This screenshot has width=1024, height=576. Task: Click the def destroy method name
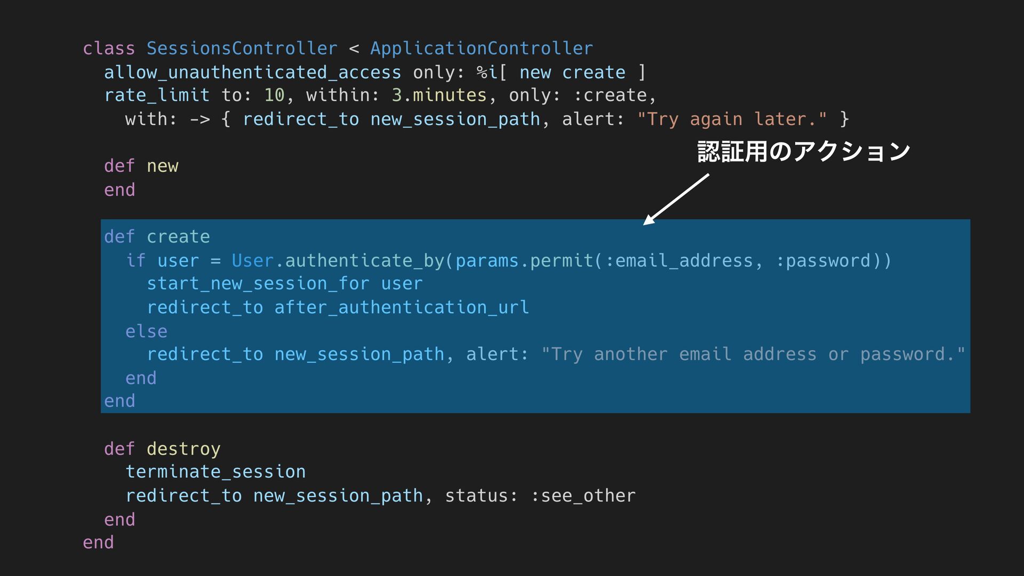coord(183,449)
